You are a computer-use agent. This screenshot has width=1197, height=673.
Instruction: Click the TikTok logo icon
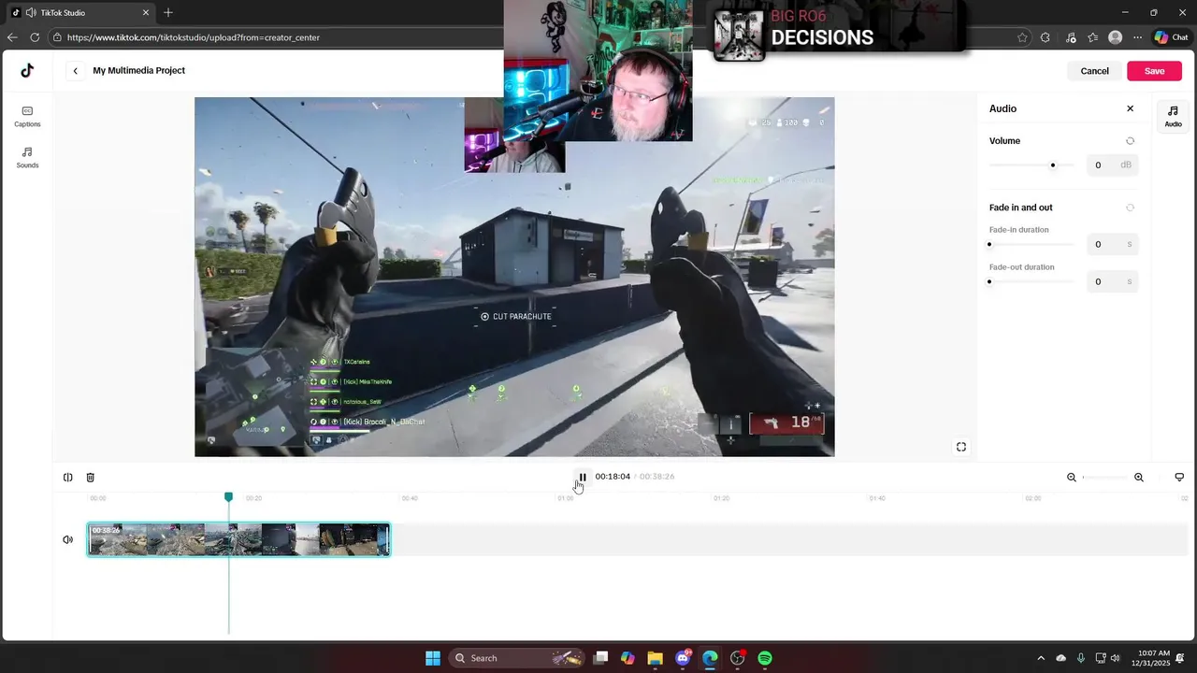[27, 71]
